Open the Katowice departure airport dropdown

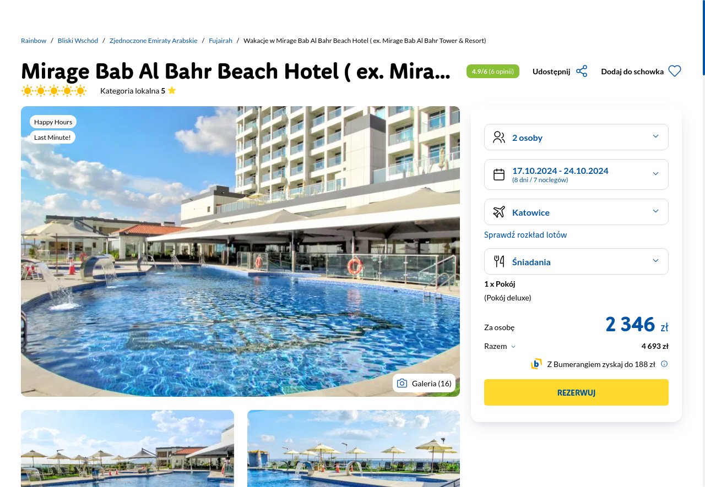pyautogui.click(x=576, y=212)
